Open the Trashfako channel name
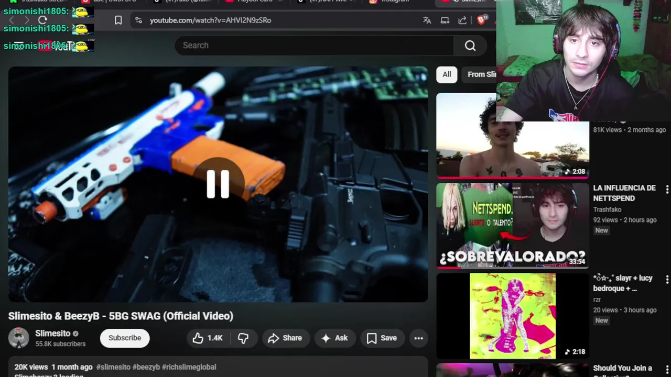This screenshot has width=671, height=377. [607, 209]
